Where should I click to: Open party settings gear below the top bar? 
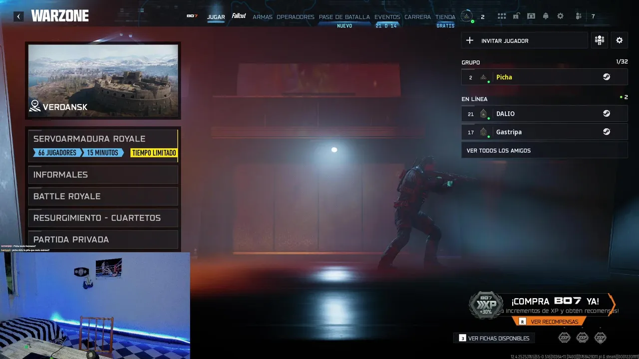pos(619,40)
